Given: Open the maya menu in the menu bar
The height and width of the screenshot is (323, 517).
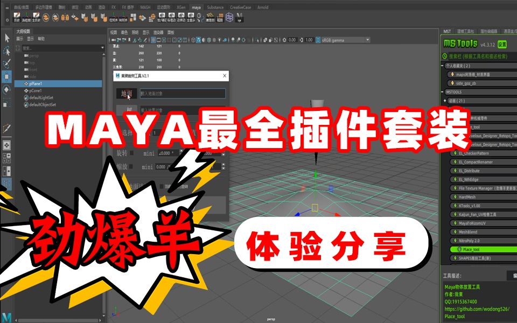Looking at the screenshot, I should coord(198,8).
